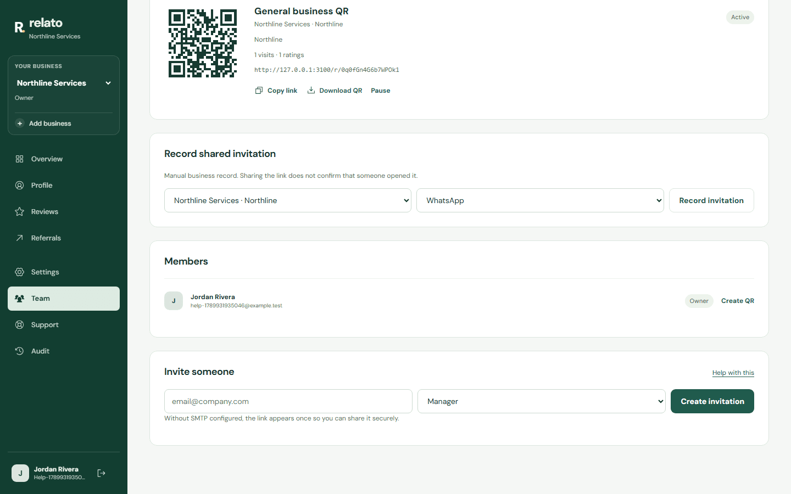Screen dimensions: 791x494
Task: Click the copy icon next to Copy link
Action: (x=259, y=91)
